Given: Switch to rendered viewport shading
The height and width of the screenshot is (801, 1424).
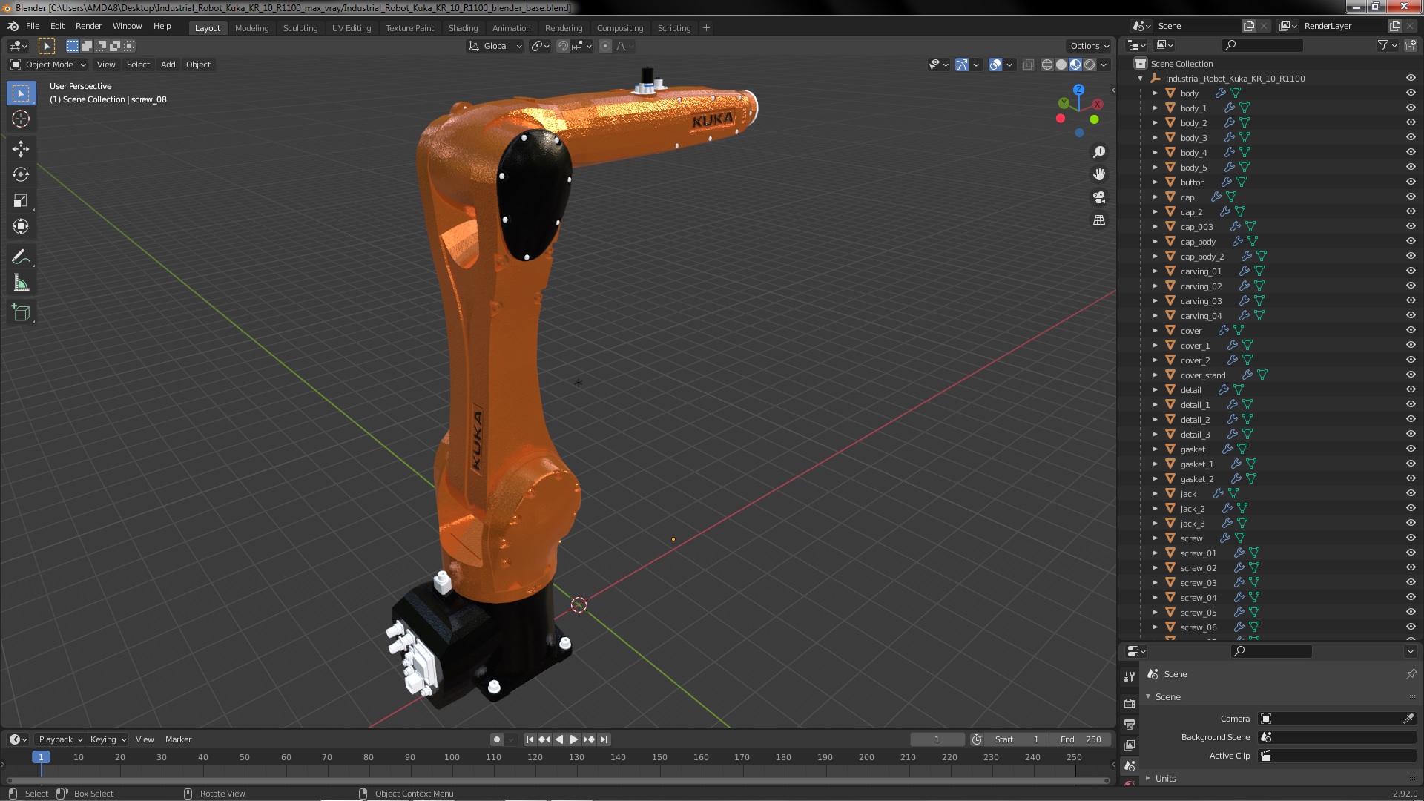Looking at the screenshot, I should (1090, 65).
